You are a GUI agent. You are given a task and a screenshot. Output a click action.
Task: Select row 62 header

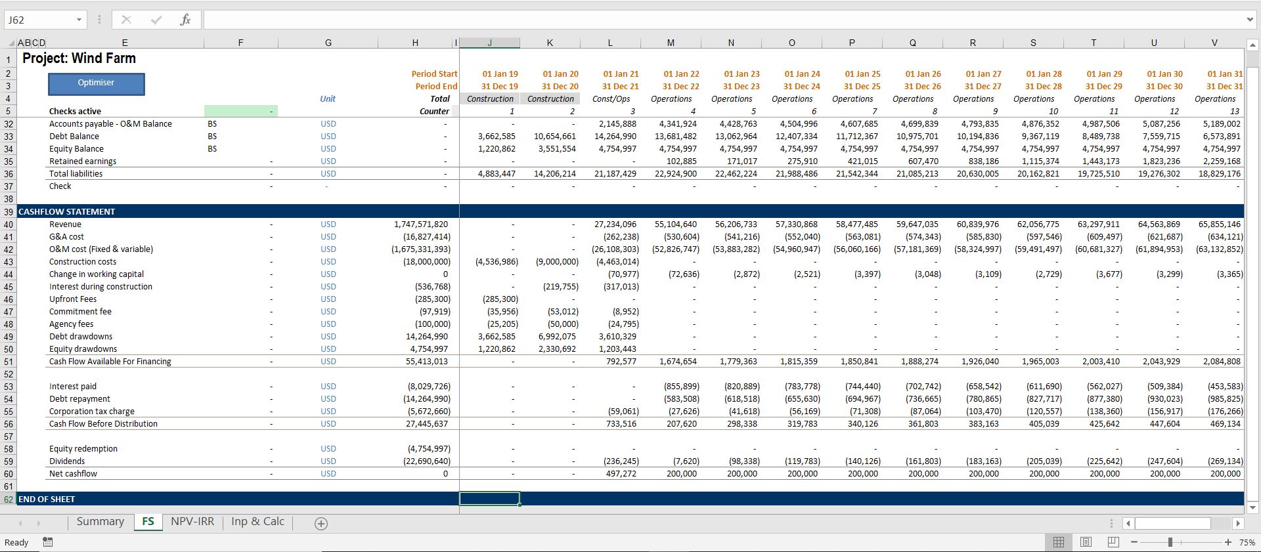(x=9, y=499)
